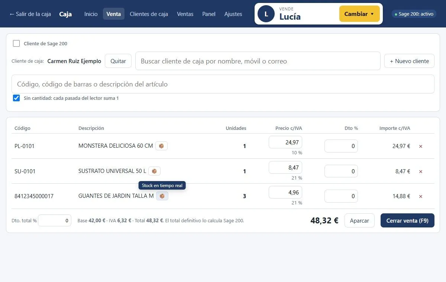446x282 pixels.
Task: Edit discount field on PL-0101 row
Action: point(341,146)
